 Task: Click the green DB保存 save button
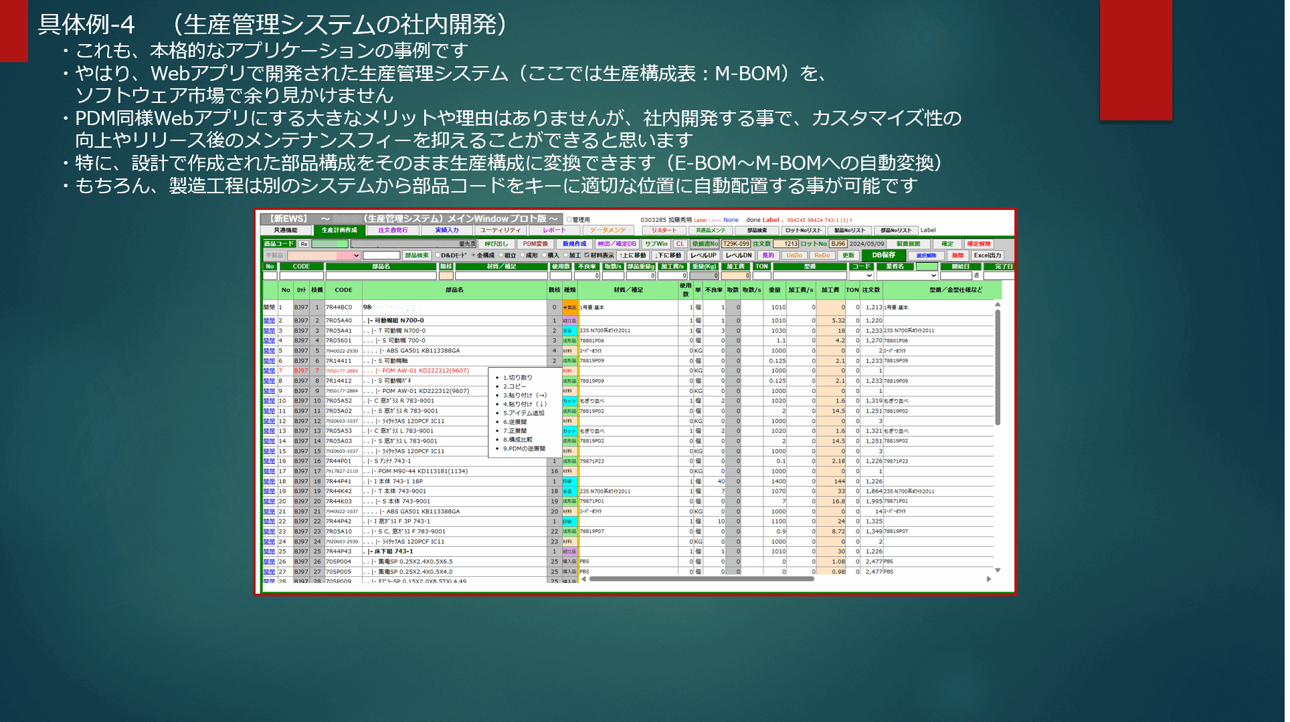coord(883,255)
